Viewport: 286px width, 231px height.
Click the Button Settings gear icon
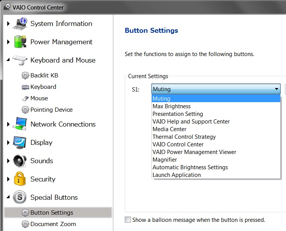click(25, 213)
